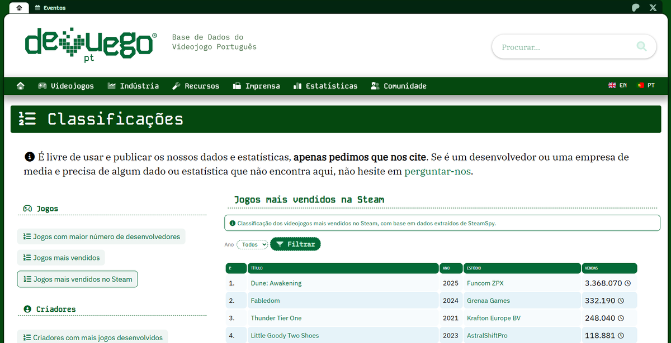Submit search with magnifying glass icon

coord(641,46)
